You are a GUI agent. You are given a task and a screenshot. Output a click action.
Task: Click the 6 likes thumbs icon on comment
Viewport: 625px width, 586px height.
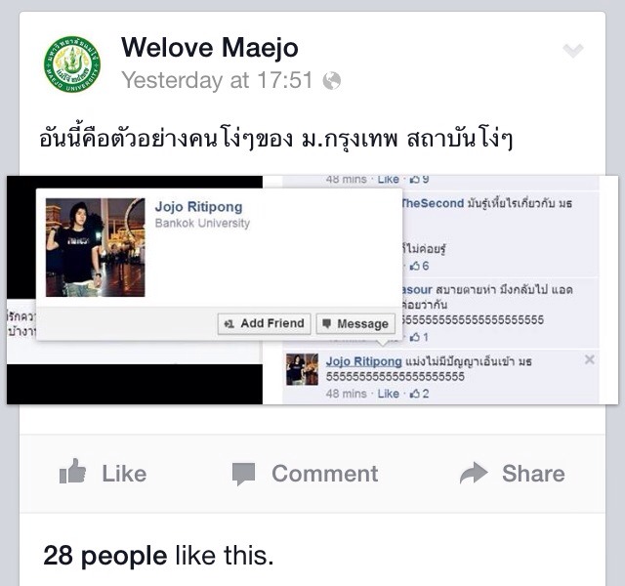point(415,266)
